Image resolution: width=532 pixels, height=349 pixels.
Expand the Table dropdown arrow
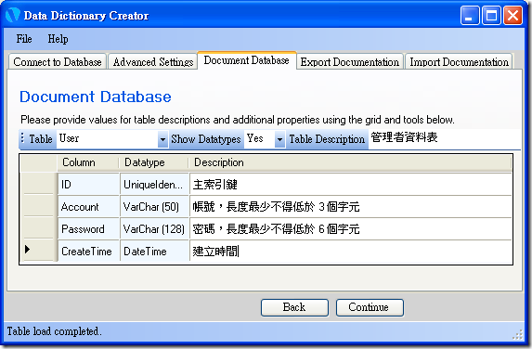coord(162,139)
